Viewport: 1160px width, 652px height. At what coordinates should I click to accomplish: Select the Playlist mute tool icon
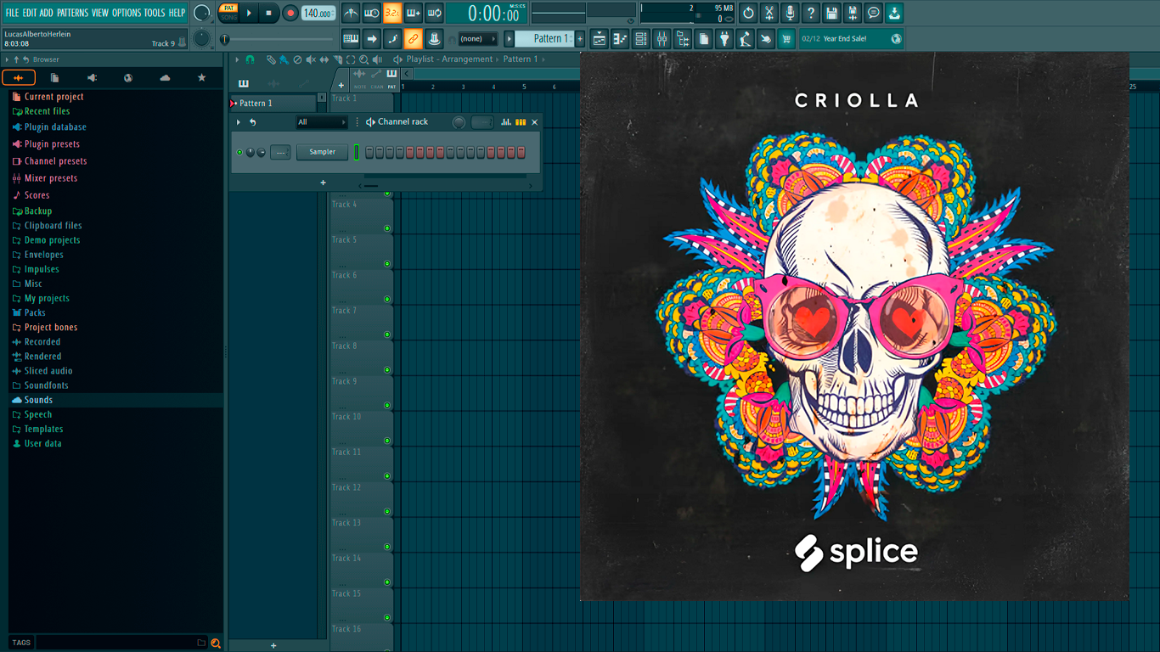pos(311,59)
